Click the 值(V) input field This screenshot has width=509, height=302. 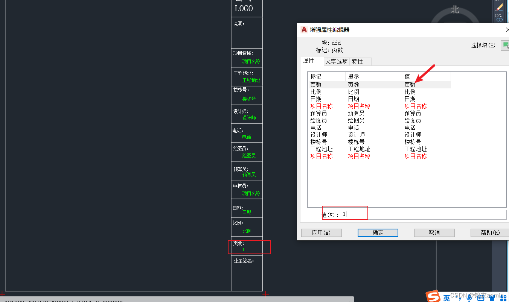point(424,214)
